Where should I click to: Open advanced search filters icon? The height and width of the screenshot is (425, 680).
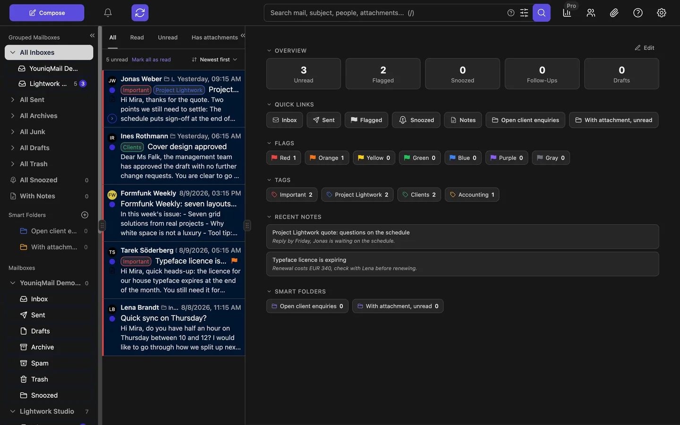[524, 13]
